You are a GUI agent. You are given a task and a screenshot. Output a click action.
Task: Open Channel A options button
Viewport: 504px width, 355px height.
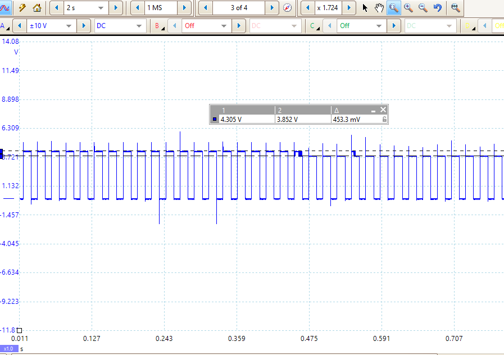coord(3,26)
